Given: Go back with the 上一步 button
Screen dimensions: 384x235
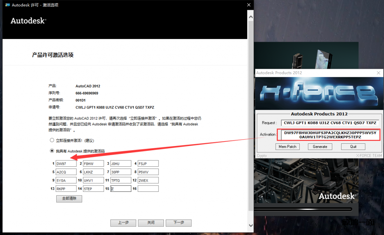Looking at the screenshot, I should (x=123, y=223).
